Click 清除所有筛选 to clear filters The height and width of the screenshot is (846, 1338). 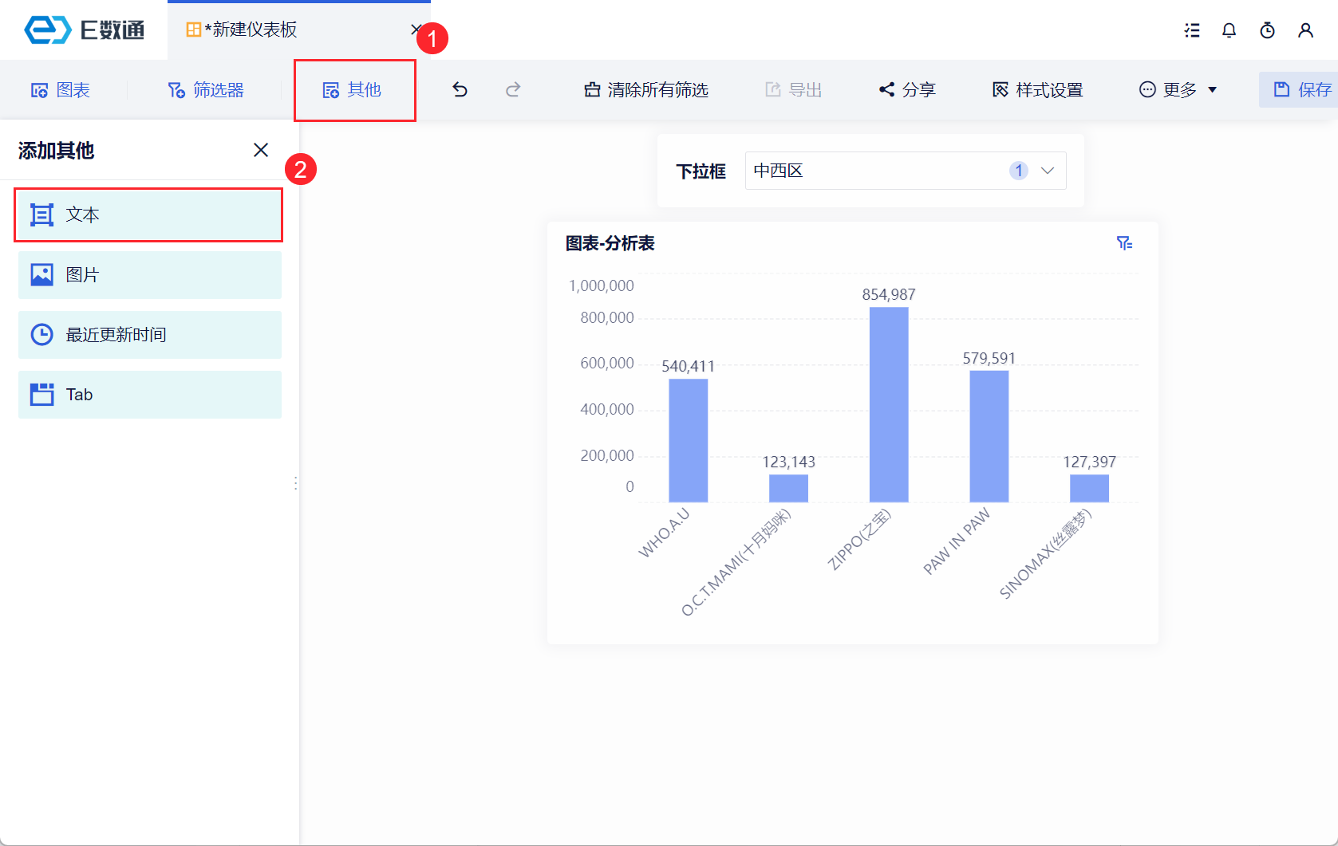tap(646, 90)
